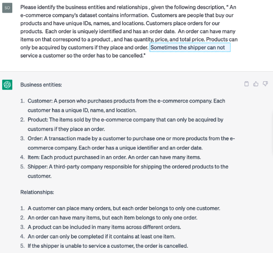Click 'service a customer so the order' text
Image resolution: width=273 pixels, height=253 pixels.
pyautogui.click(x=83, y=55)
